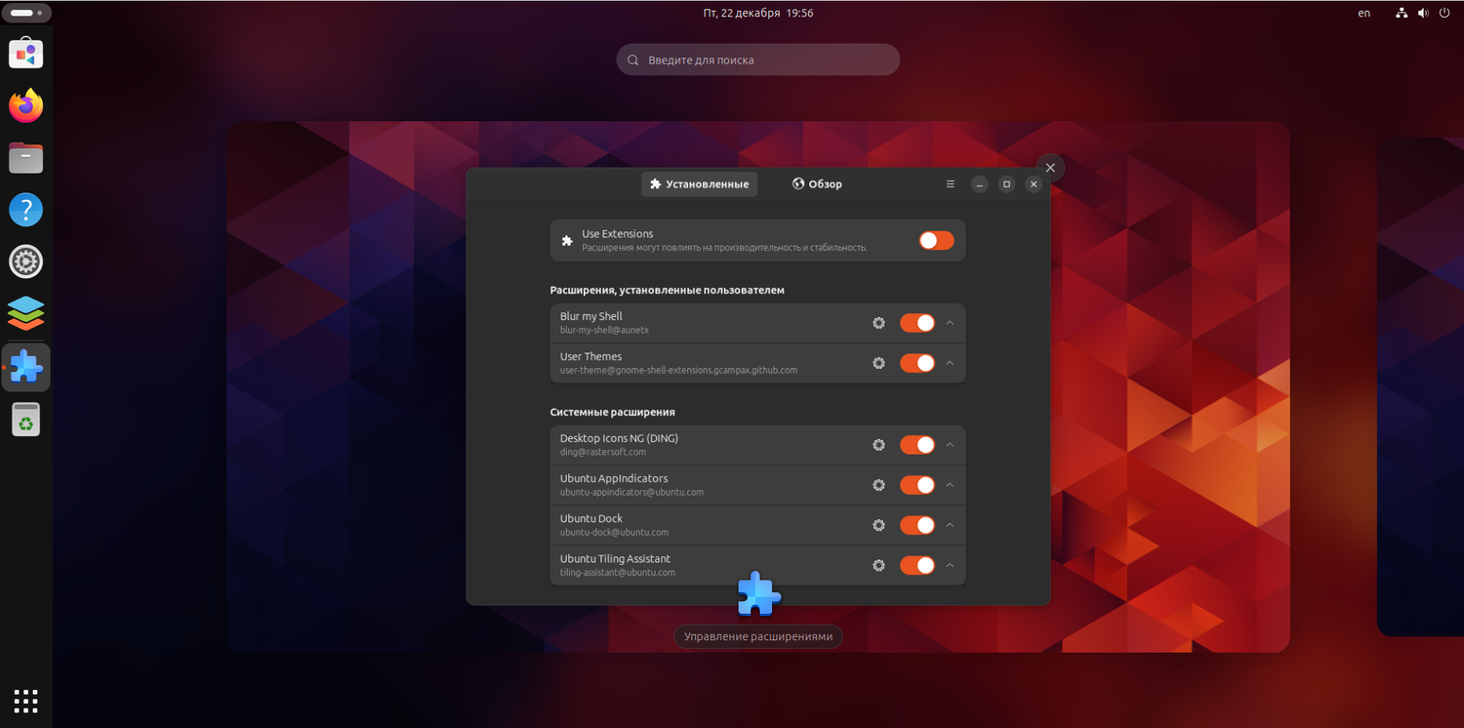
Task: Select the workspace thumbnail at the right edge
Action: pyautogui.click(x=1420, y=386)
